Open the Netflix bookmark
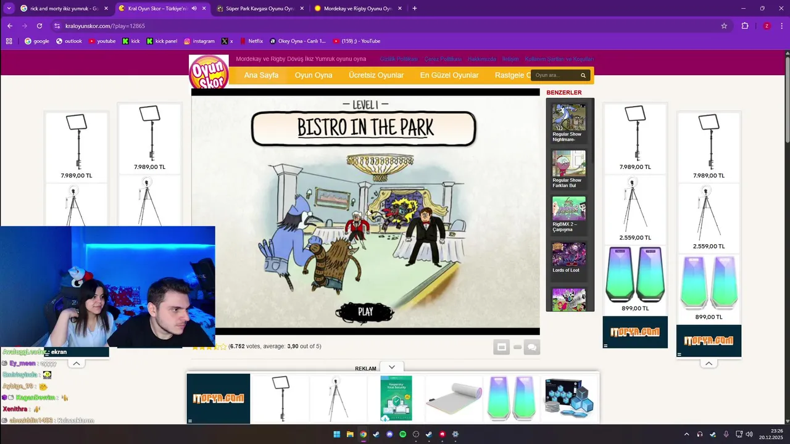 tap(251, 41)
